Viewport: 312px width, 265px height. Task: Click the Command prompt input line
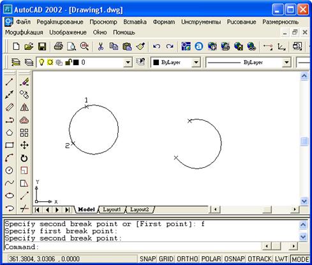click(x=132, y=246)
